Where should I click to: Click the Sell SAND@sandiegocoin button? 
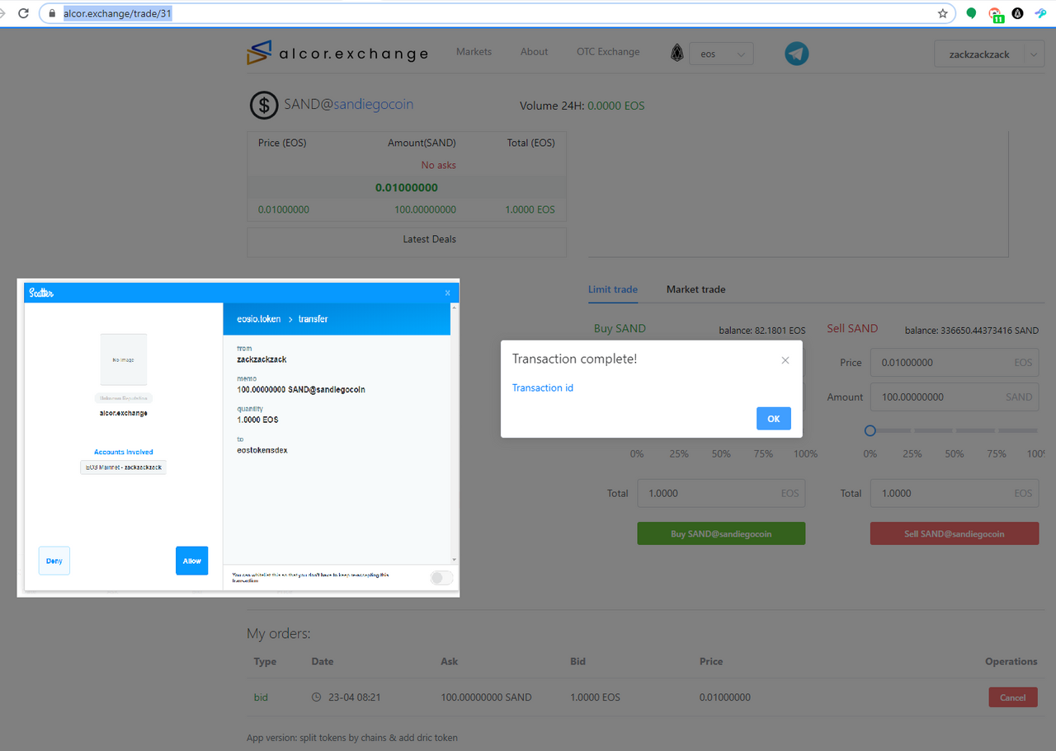coord(955,533)
